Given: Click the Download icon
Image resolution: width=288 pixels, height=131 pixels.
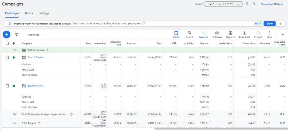Looking at the screenshot, I should (244, 35).
